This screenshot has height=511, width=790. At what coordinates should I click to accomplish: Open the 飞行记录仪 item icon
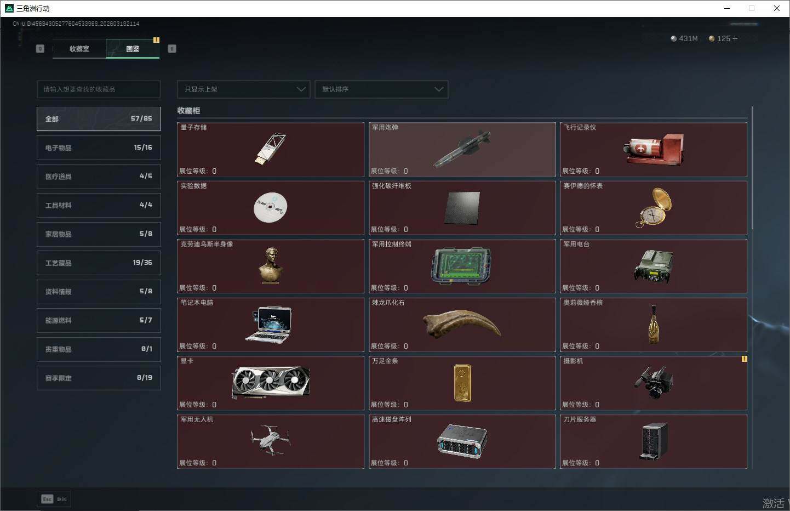coord(654,149)
